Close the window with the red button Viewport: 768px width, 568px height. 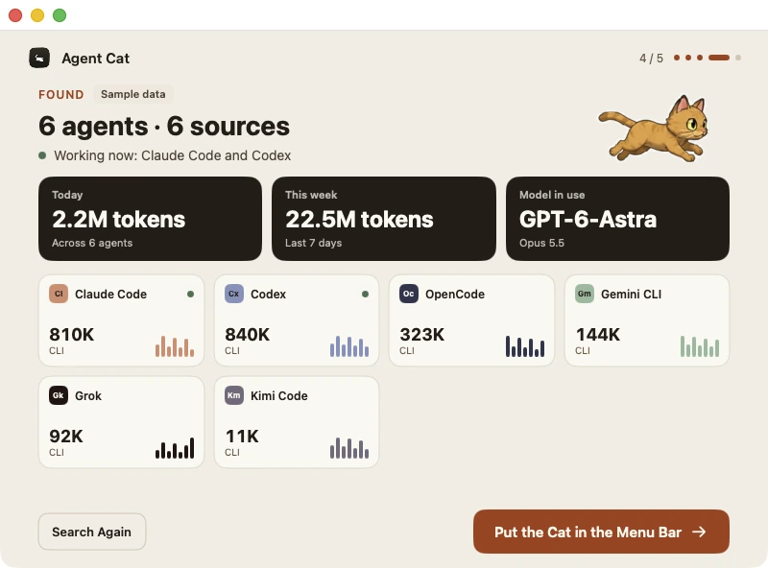pyautogui.click(x=15, y=15)
